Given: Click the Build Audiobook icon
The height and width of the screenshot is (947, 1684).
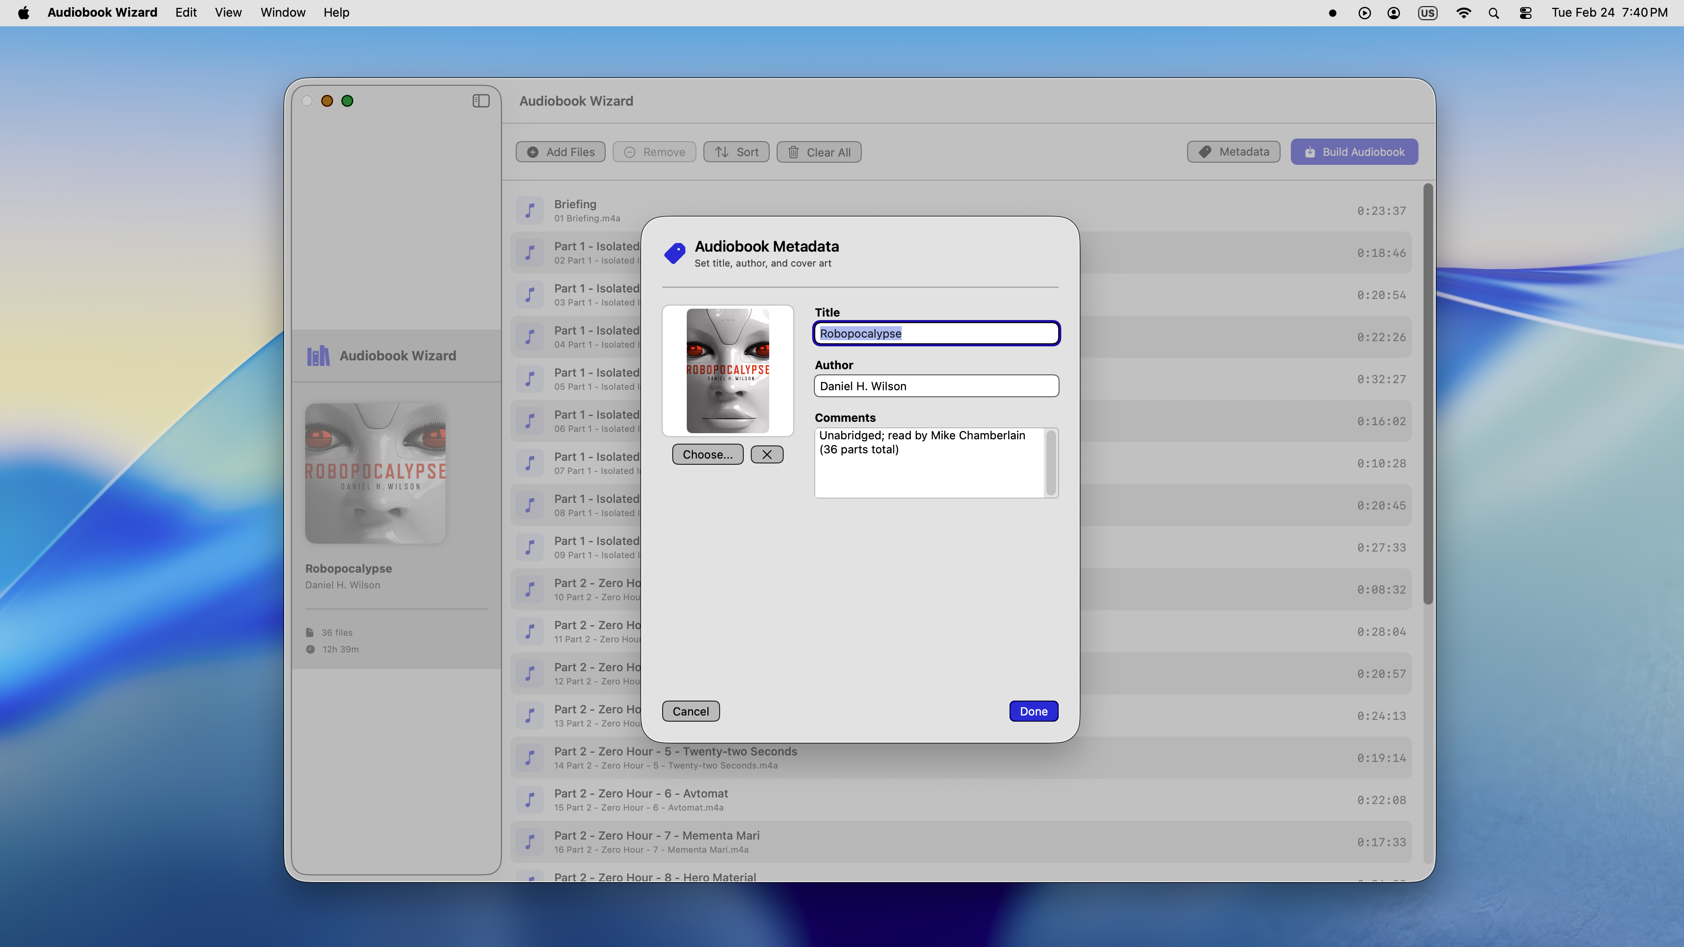Looking at the screenshot, I should click(1309, 152).
